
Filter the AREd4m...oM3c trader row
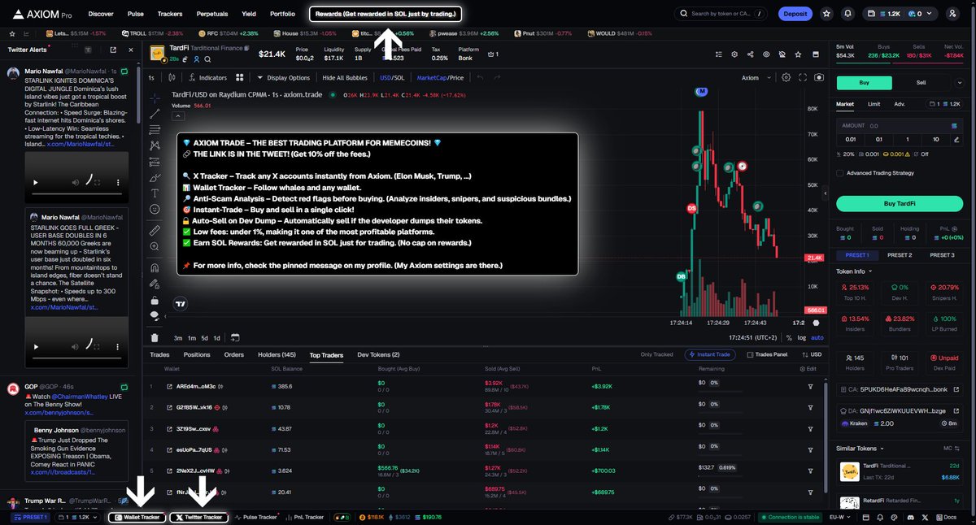coord(810,386)
